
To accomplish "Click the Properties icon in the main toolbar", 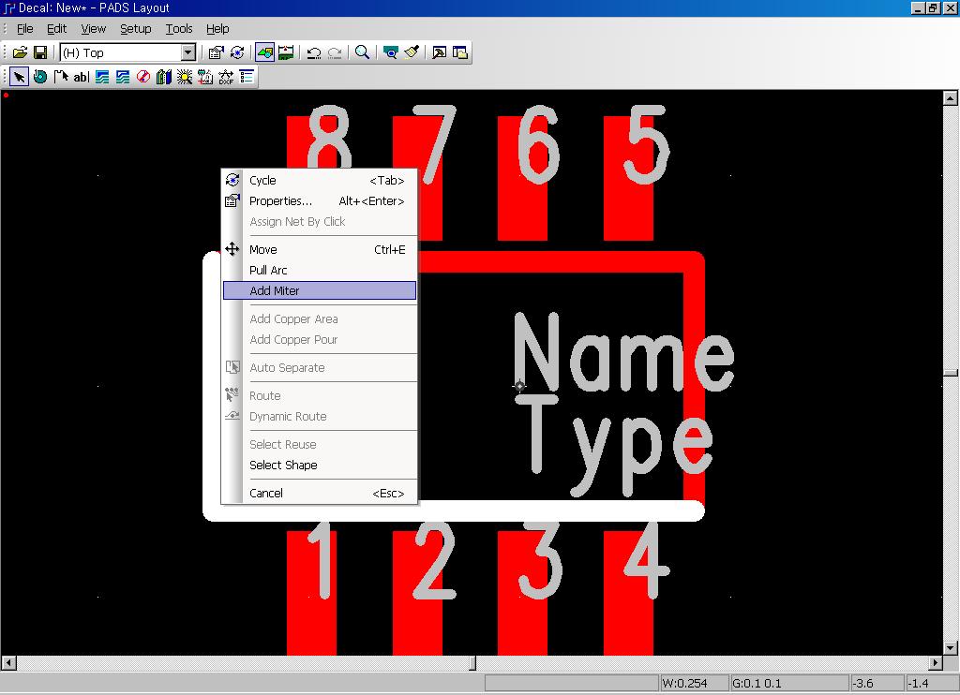I will point(217,52).
